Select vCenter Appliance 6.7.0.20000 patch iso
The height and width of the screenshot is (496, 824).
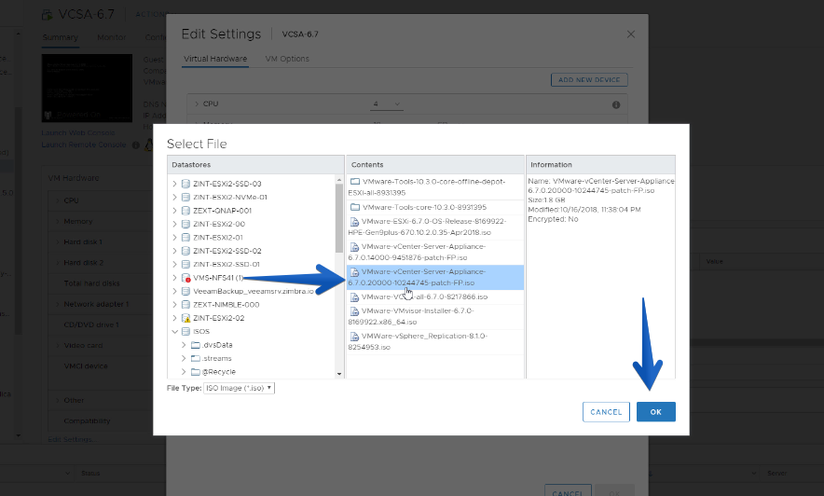434,278
